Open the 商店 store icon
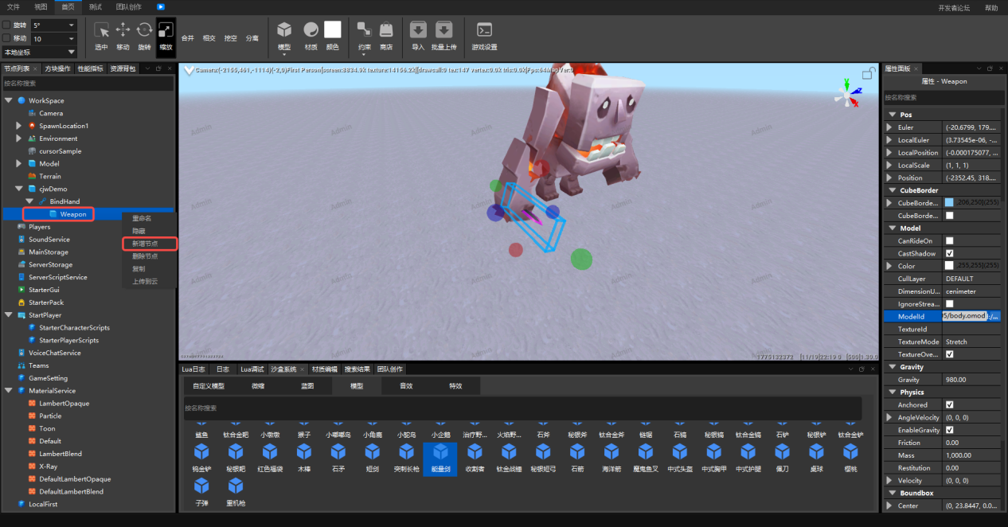 tap(386, 31)
